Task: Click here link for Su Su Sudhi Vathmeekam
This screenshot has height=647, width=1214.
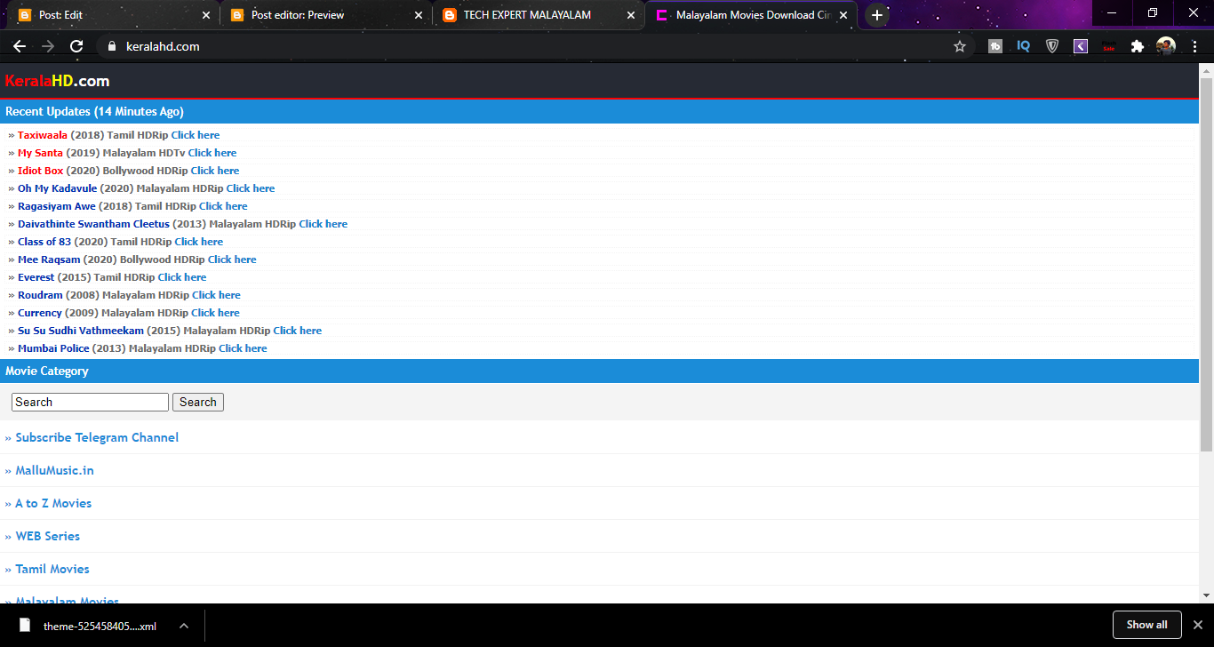Action: [298, 331]
